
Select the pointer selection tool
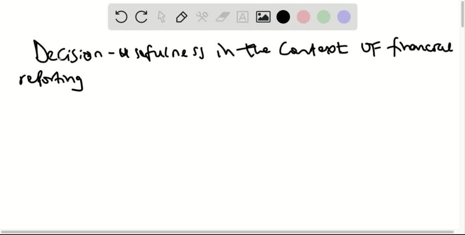pos(161,17)
